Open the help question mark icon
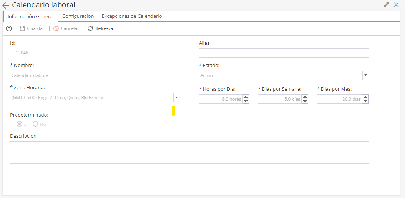 9,28
